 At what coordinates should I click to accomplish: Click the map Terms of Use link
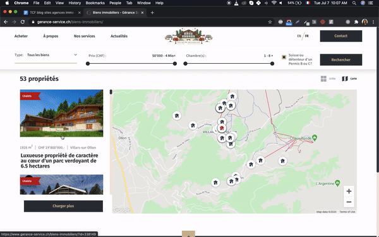(347, 212)
